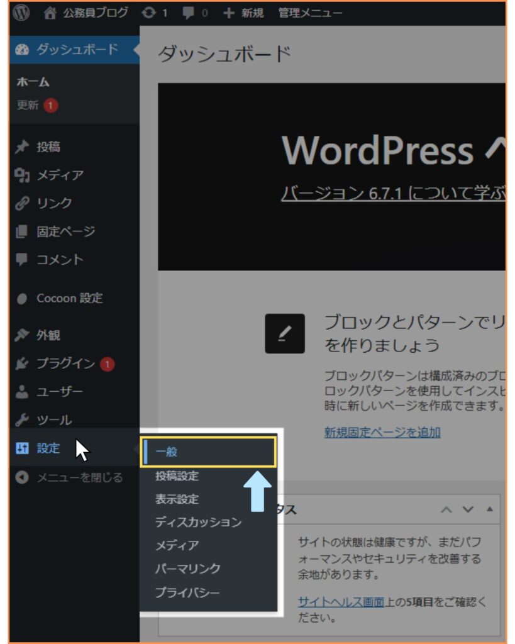Open the 投稿 menu in the sidebar
515x644 pixels.
click(x=48, y=147)
